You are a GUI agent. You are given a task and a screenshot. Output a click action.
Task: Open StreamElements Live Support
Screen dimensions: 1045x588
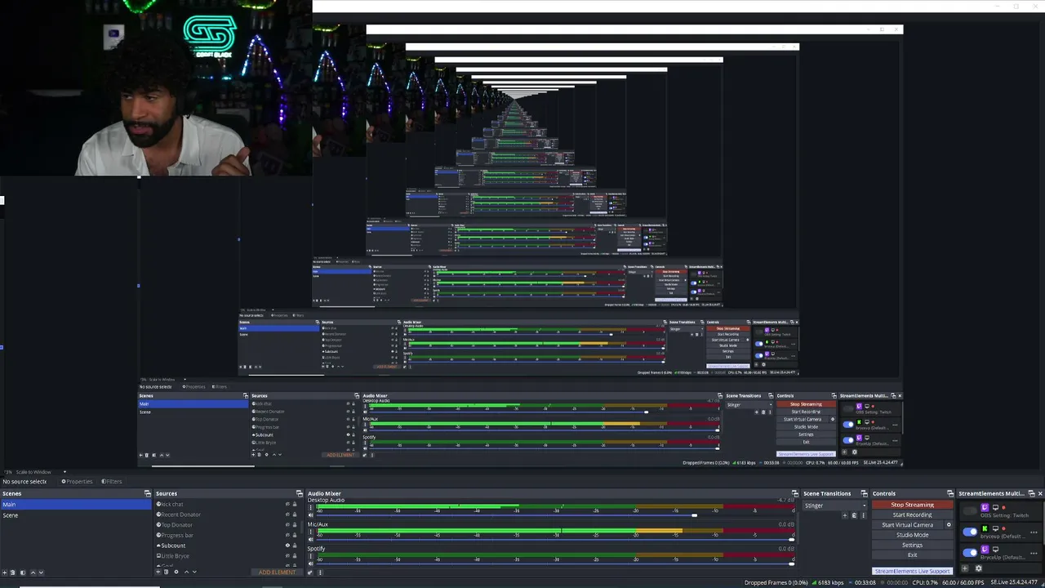click(x=912, y=571)
